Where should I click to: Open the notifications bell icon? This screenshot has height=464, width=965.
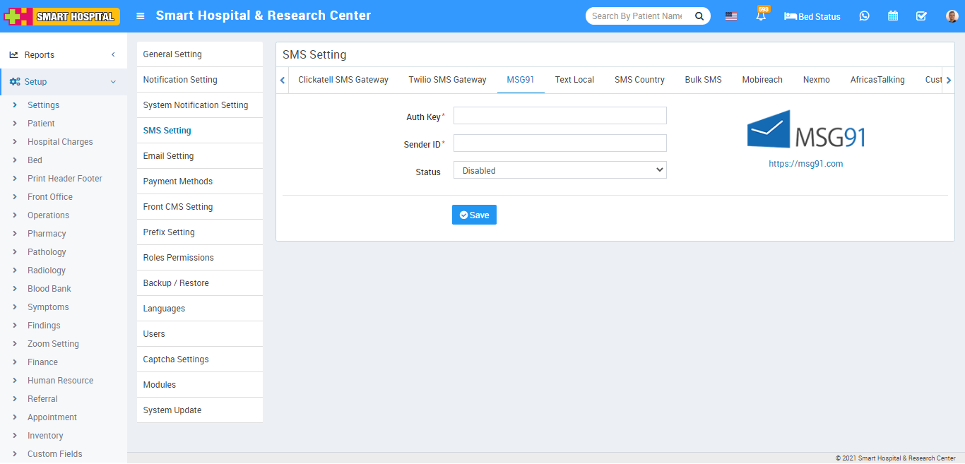tap(761, 16)
